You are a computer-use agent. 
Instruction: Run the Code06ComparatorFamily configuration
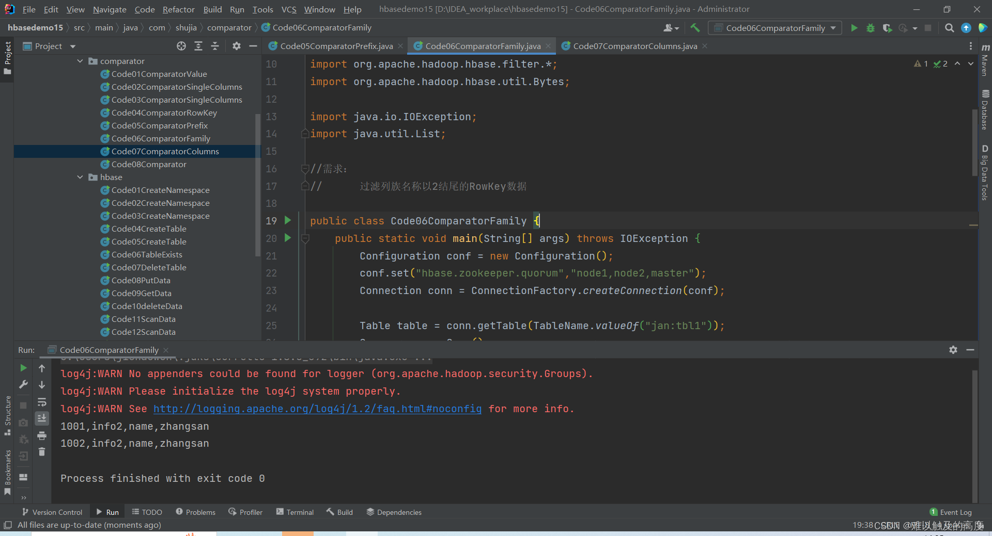854,28
